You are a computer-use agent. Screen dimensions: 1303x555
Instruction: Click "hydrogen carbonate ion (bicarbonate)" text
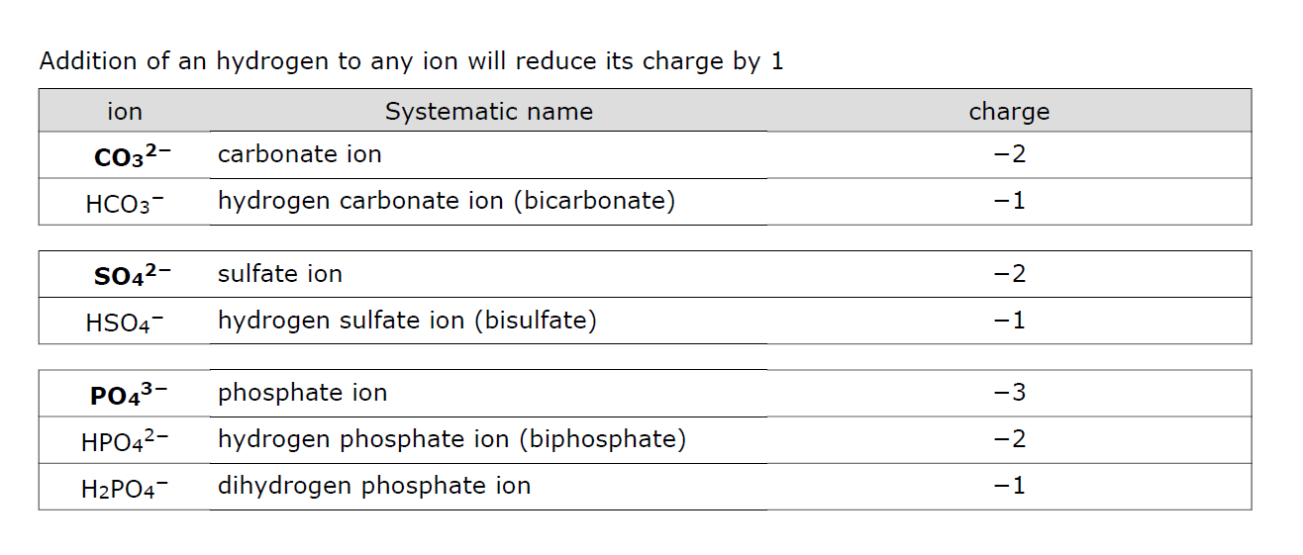point(447,201)
